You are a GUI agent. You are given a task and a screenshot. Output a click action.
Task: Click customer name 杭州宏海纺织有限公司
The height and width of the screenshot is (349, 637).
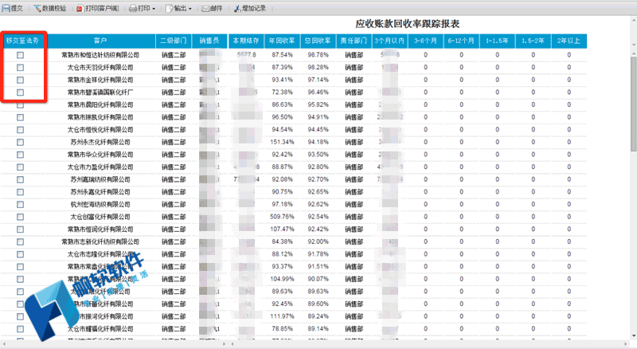click(100, 205)
